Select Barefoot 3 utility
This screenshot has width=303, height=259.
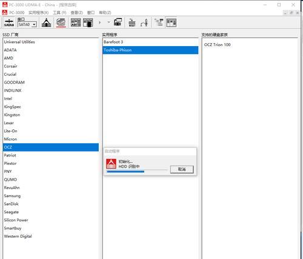(150, 42)
